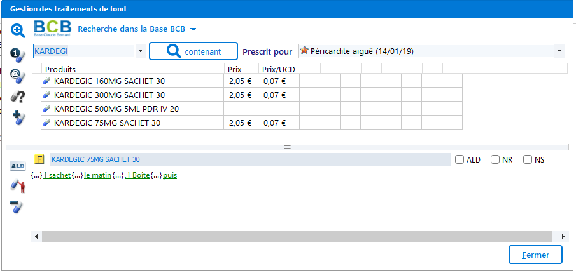Click the magnifier plus search icon

tap(18, 30)
